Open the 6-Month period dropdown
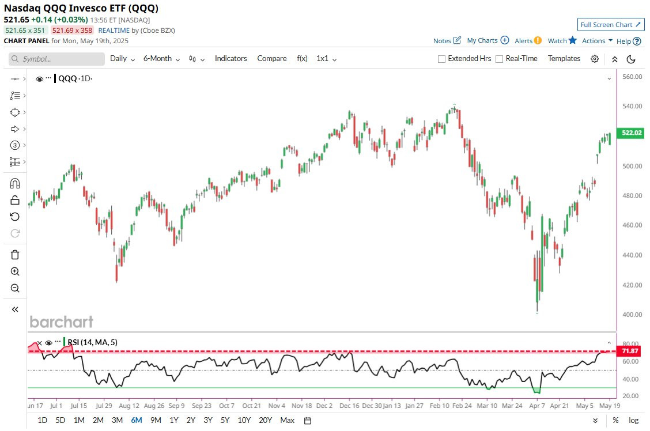 click(162, 59)
